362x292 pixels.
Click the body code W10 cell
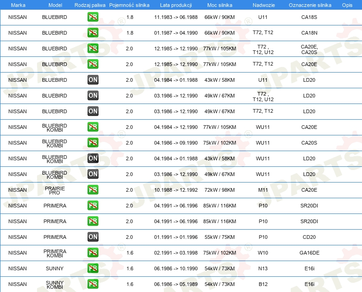(x=263, y=253)
